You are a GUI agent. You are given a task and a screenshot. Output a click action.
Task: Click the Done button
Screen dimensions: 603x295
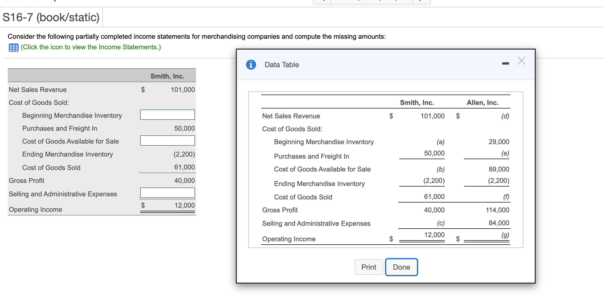tap(401, 267)
